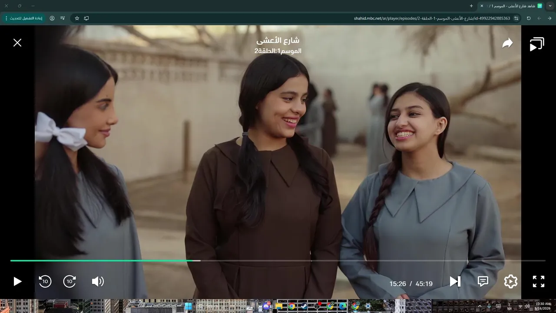556x313 pixels.
Task: Click the 15:26 elapsed time label
Action: [397, 284]
